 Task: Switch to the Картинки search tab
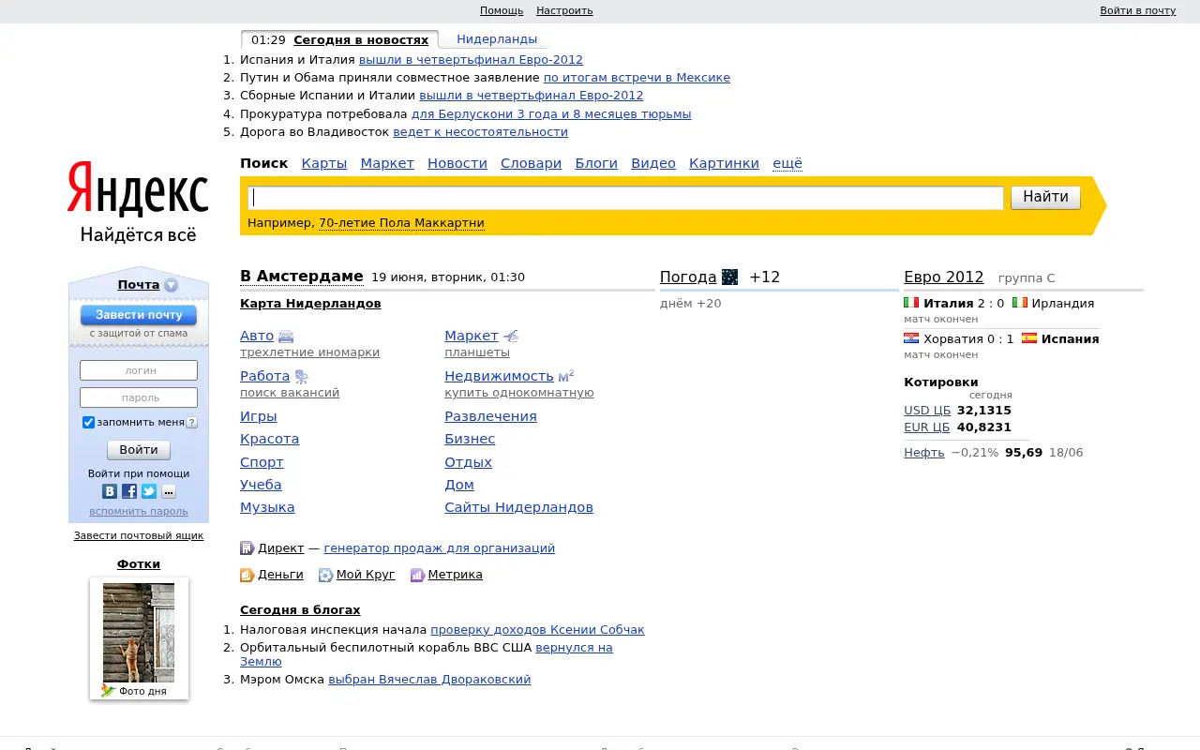pyautogui.click(x=724, y=163)
